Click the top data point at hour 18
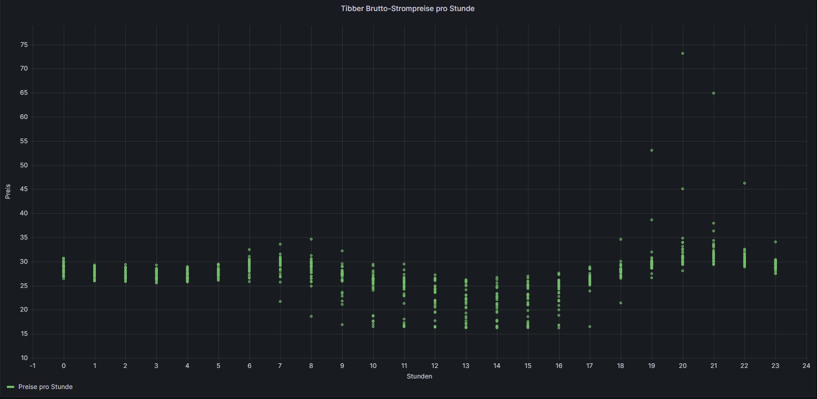817x399 pixels. (621, 240)
